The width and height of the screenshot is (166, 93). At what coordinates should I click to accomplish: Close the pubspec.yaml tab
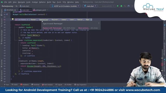coord(47,10)
